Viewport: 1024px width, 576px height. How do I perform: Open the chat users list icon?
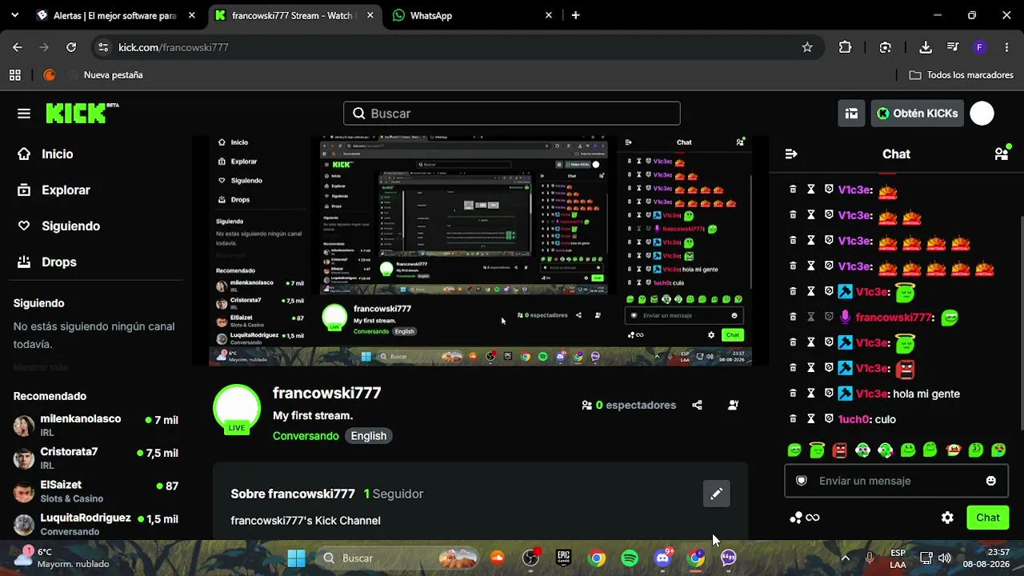pyautogui.click(x=1002, y=154)
